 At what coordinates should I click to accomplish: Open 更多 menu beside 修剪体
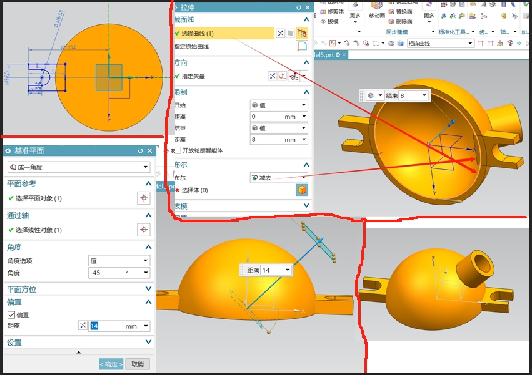(355, 17)
